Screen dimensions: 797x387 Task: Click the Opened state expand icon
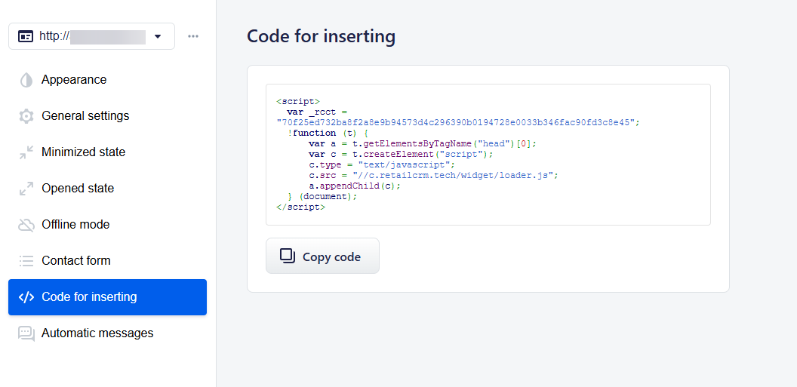(x=26, y=189)
